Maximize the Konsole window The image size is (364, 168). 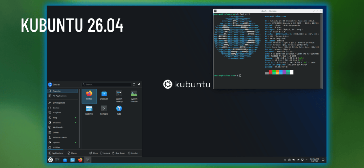pos(317,11)
